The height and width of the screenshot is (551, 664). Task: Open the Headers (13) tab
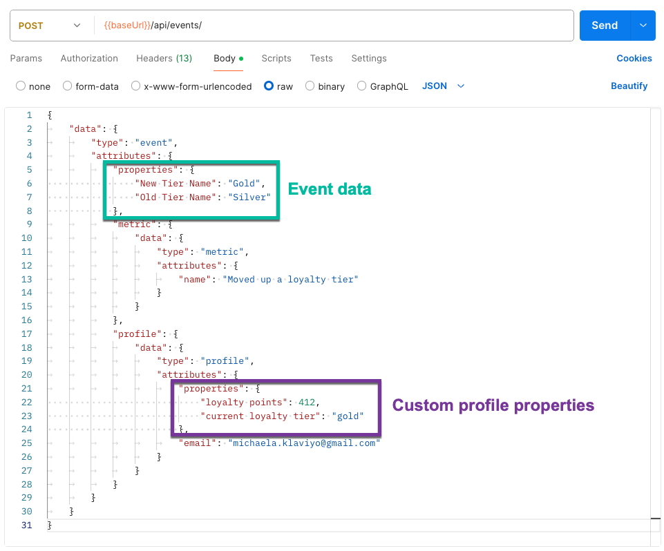[164, 59]
